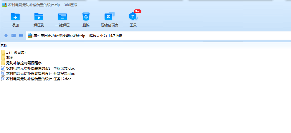The image size is (291, 133).
Task: Click the archive path address field
Action: 158,36
